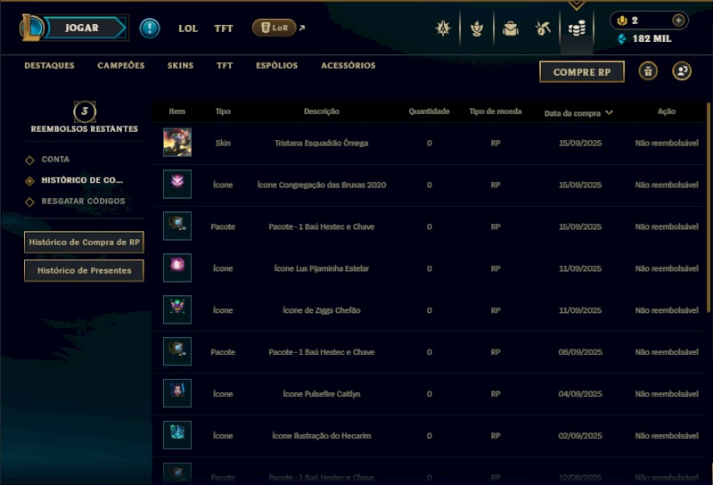Click the Tristana Esquadrão Ômega description
Image resolution: width=713 pixels, height=485 pixels.
click(x=322, y=143)
